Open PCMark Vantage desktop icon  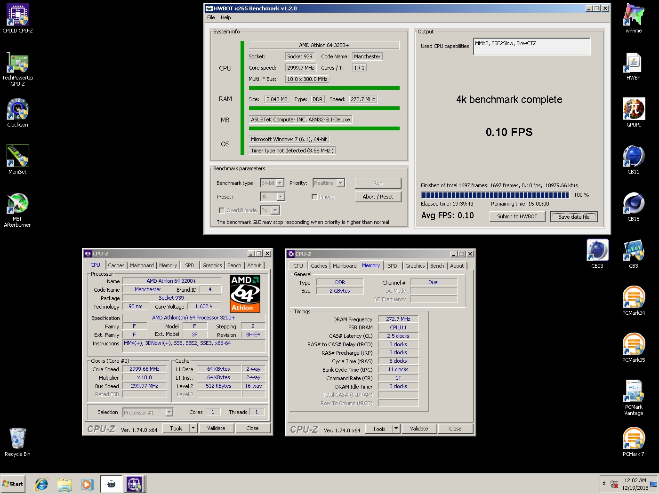[x=634, y=398]
